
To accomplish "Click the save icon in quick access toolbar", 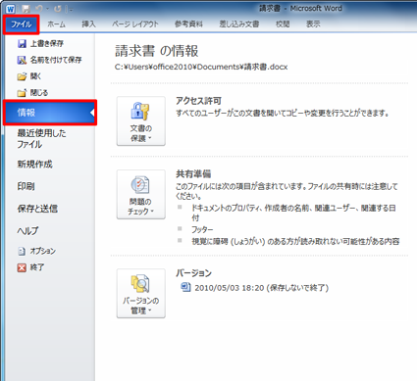I will 26,9.
